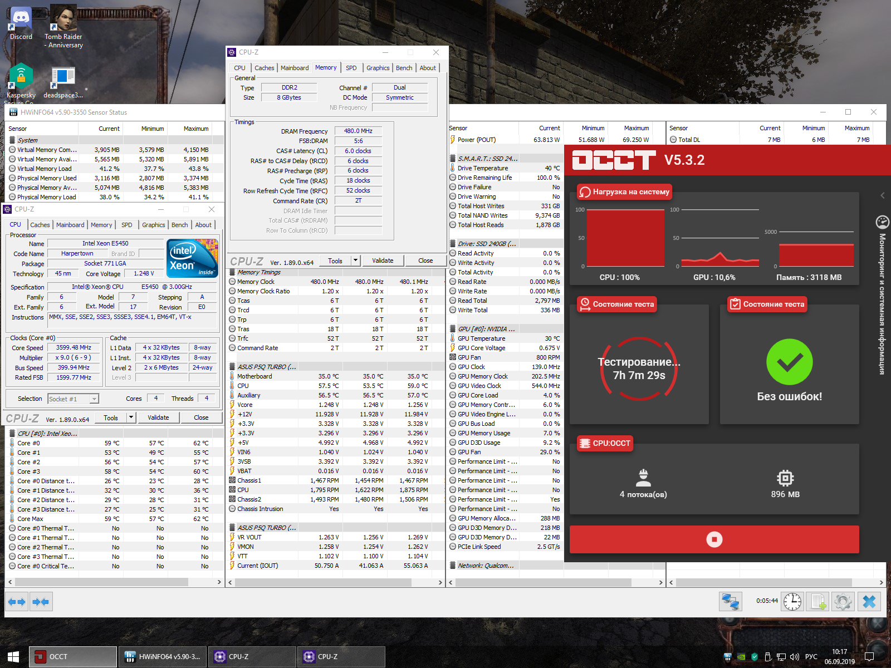Open the Discord desktop shortcut
This screenshot has height=668, width=891.
click(x=21, y=23)
